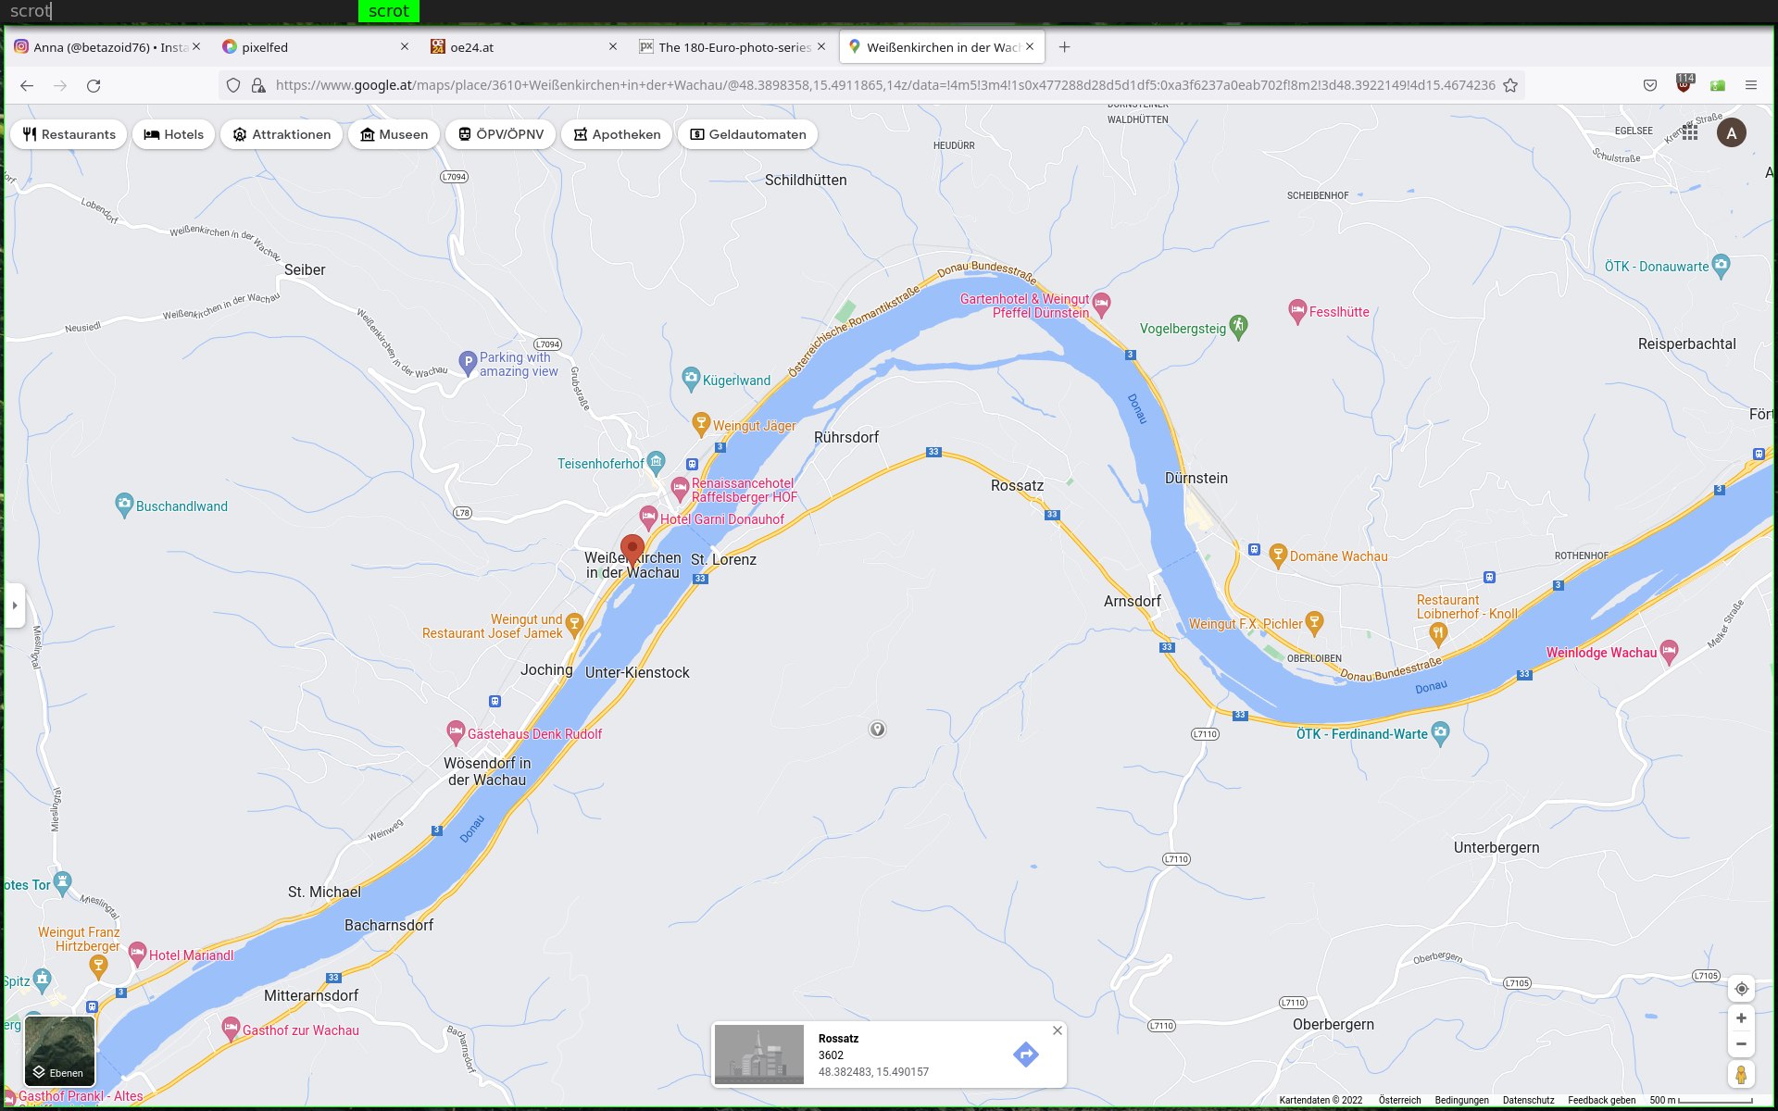
Task: Open the Teisenhoferhof museum marker
Action: click(x=657, y=461)
